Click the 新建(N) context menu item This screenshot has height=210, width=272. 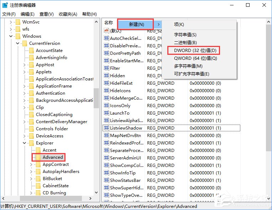(x=136, y=25)
